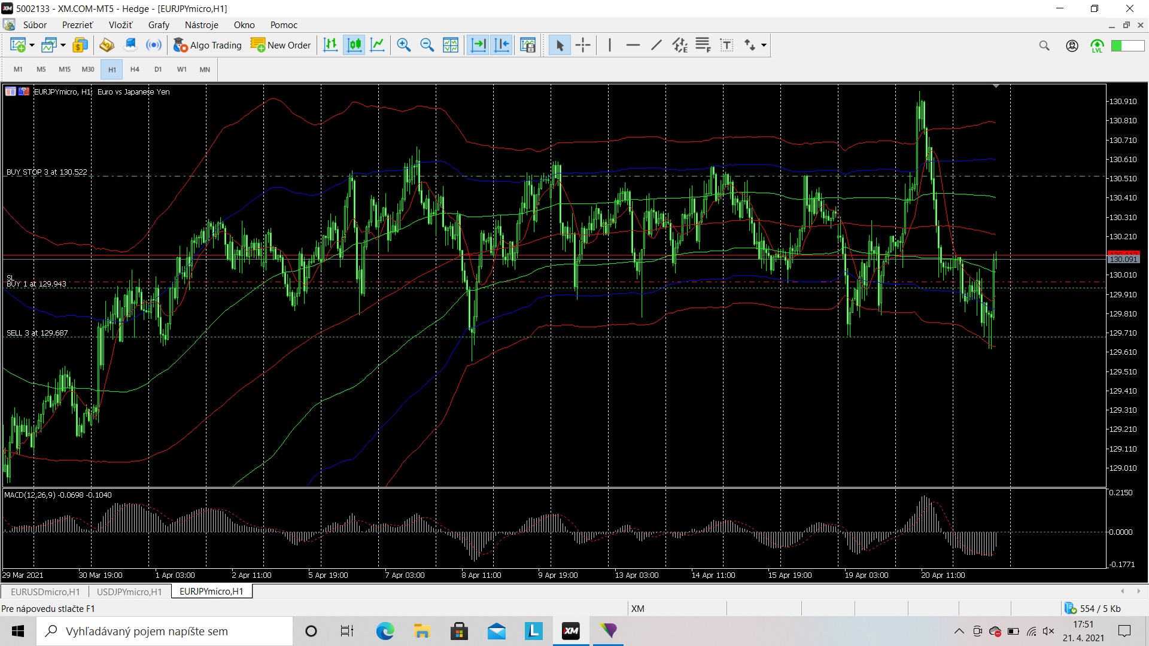This screenshot has height=646, width=1149.
Task: Expand the new chart dropdown arrow
Action: (32, 45)
